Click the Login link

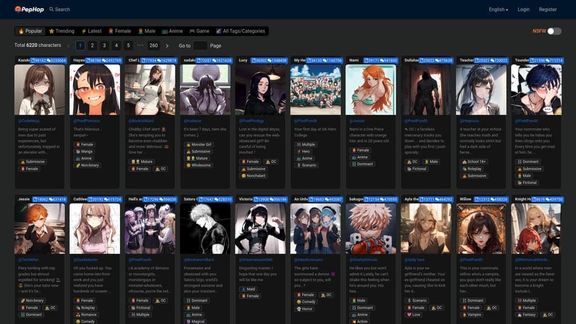(x=524, y=10)
